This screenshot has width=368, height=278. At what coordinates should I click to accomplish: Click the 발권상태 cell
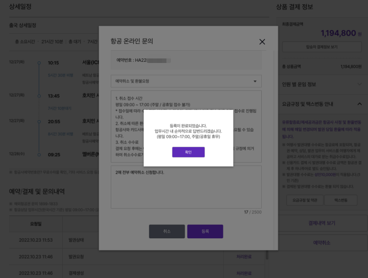tap(76, 240)
